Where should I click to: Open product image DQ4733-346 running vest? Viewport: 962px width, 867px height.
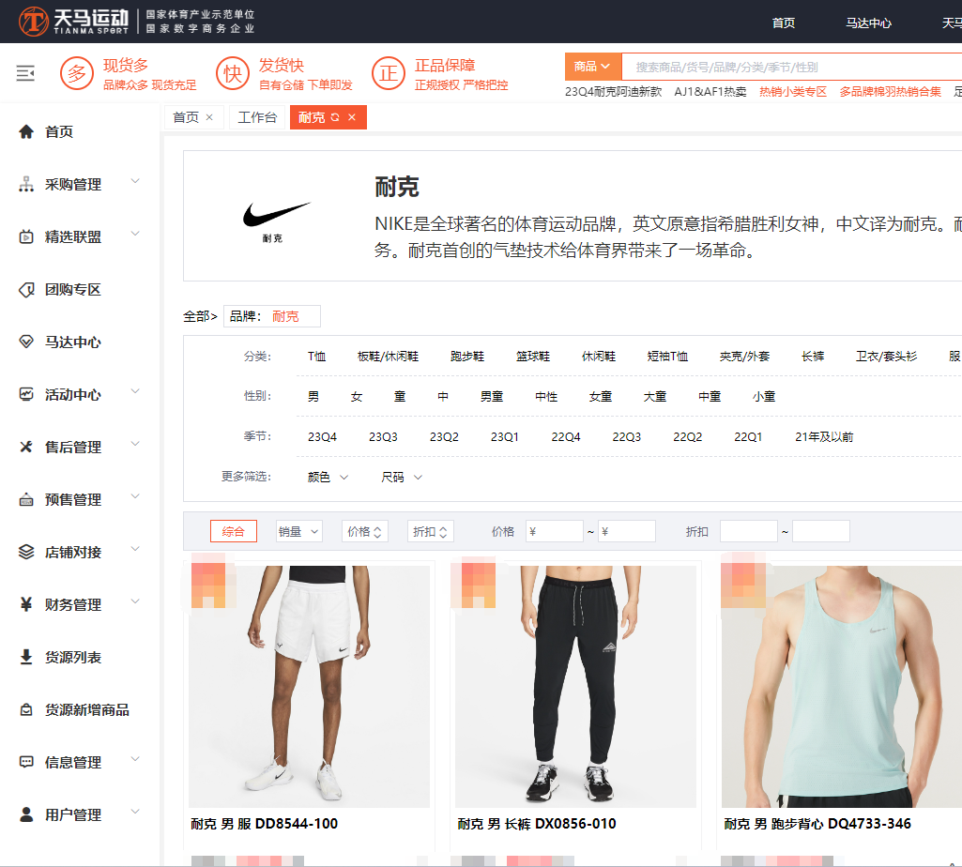[x=842, y=686]
